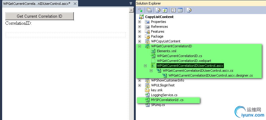
Task: Click the Package folder icon
Action: pos(147,37)
